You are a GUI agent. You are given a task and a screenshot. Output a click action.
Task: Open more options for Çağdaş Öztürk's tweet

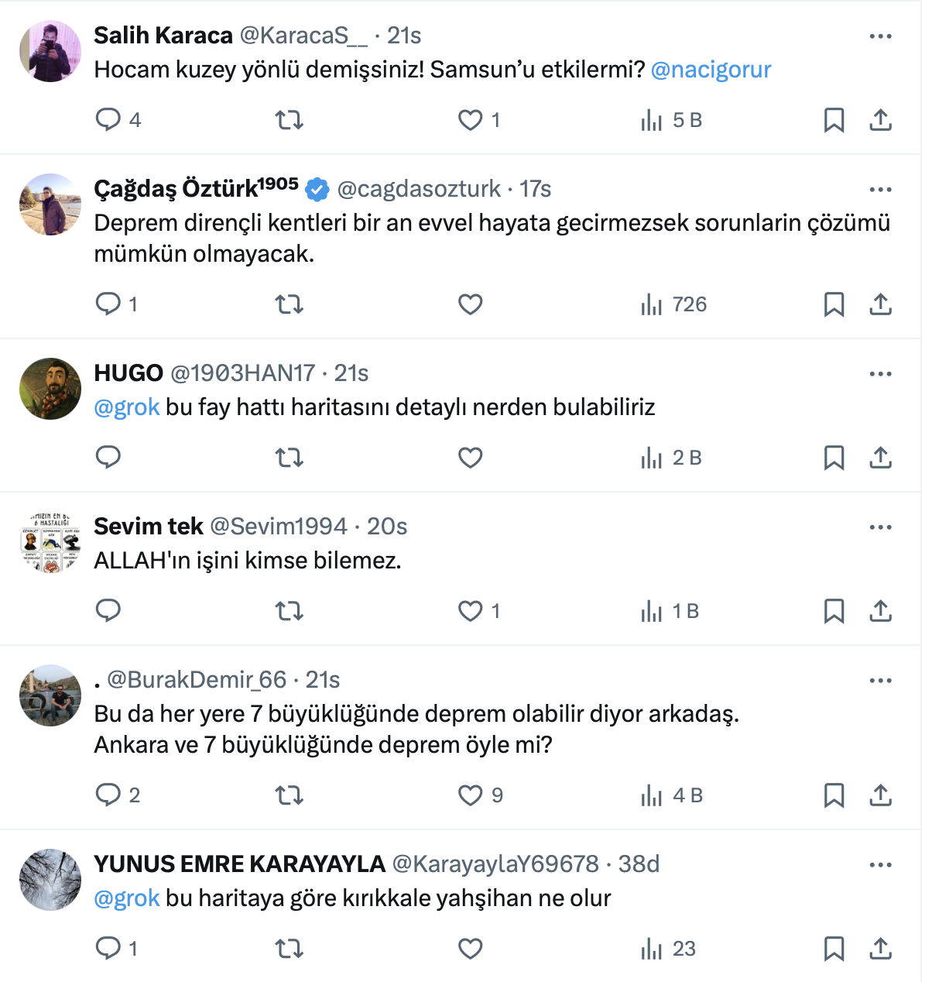[880, 190]
